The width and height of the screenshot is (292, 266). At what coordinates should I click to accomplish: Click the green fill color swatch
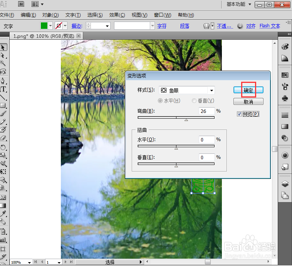coord(44,26)
